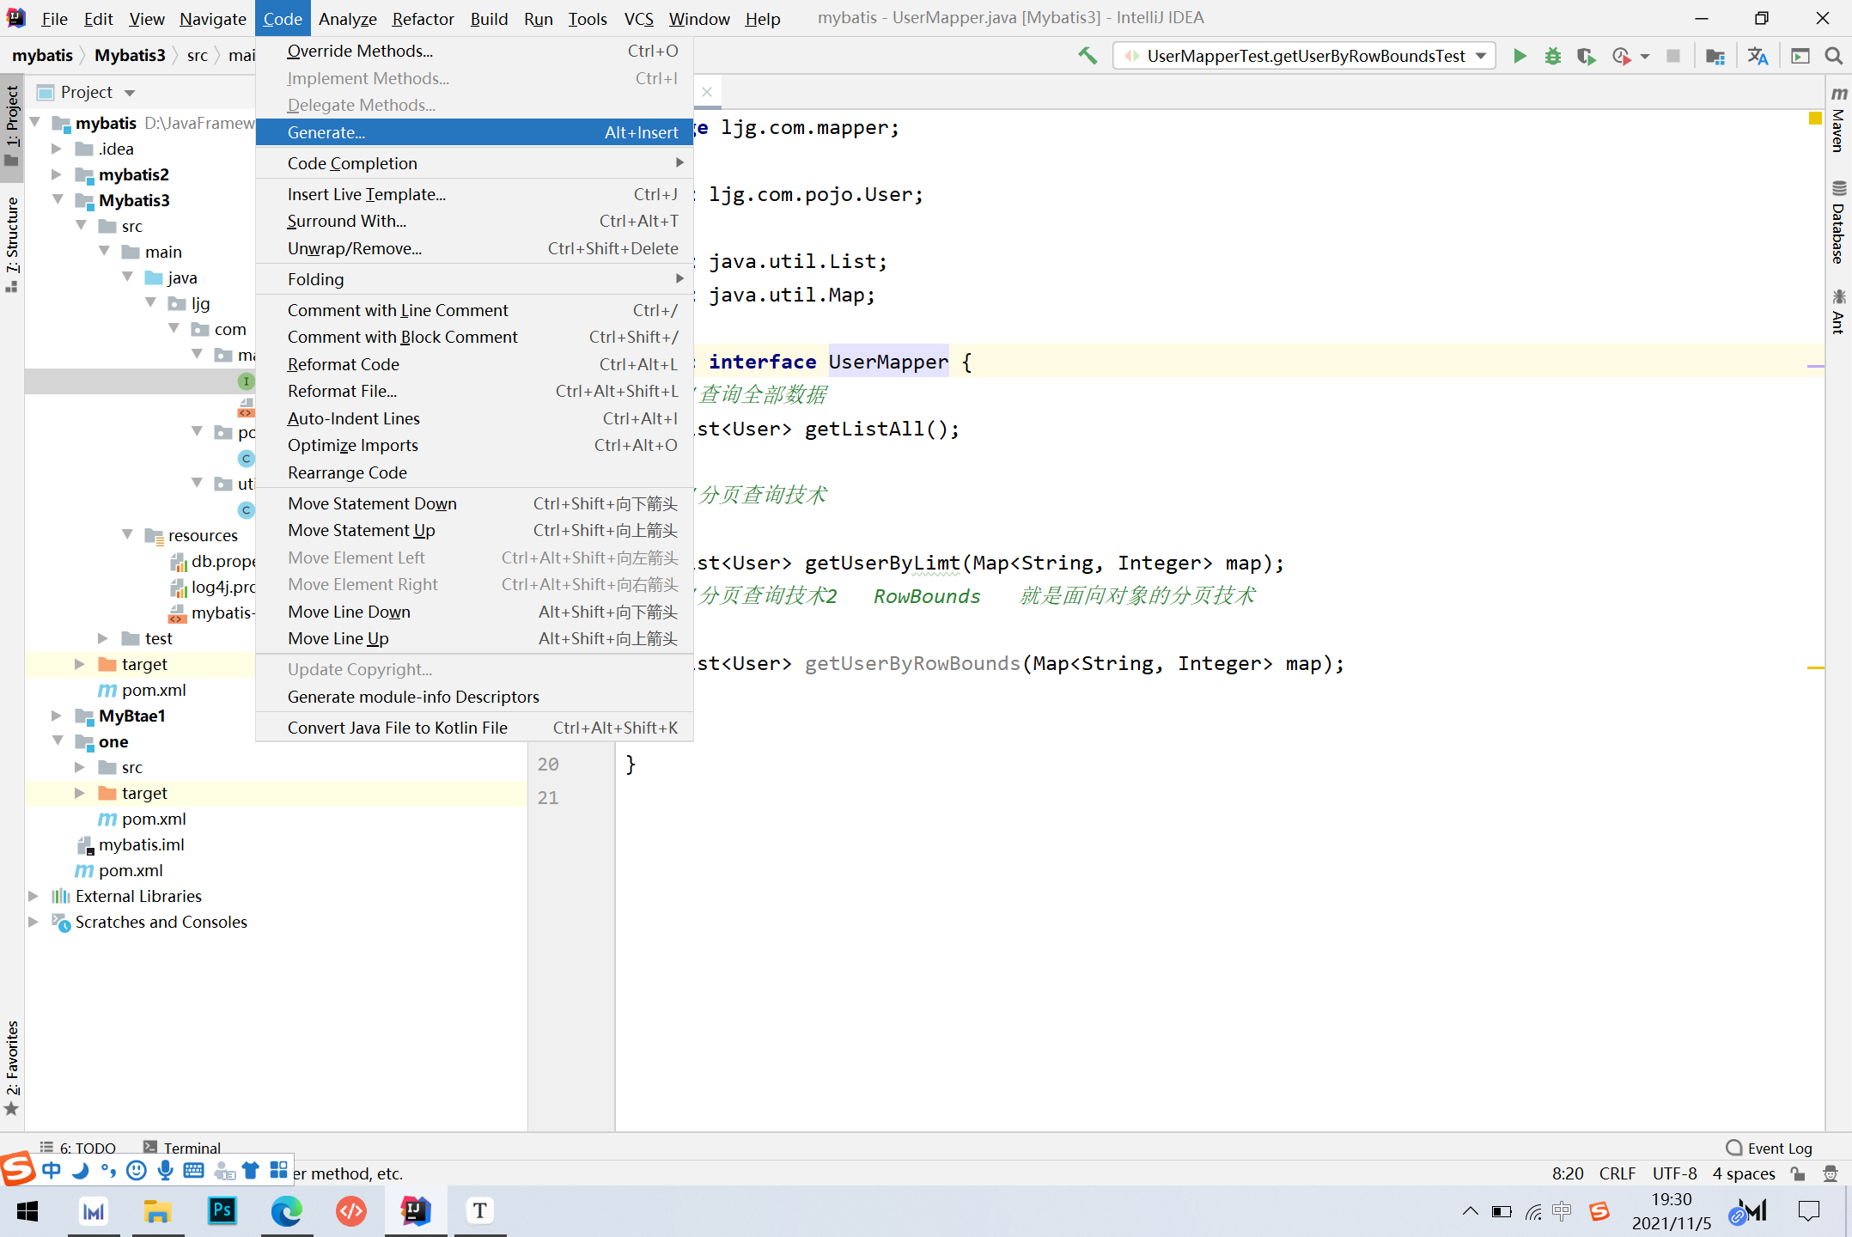Image resolution: width=1852 pixels, height=1237 pixels.
Task: Open the Refactor menu
Action: 423,19
